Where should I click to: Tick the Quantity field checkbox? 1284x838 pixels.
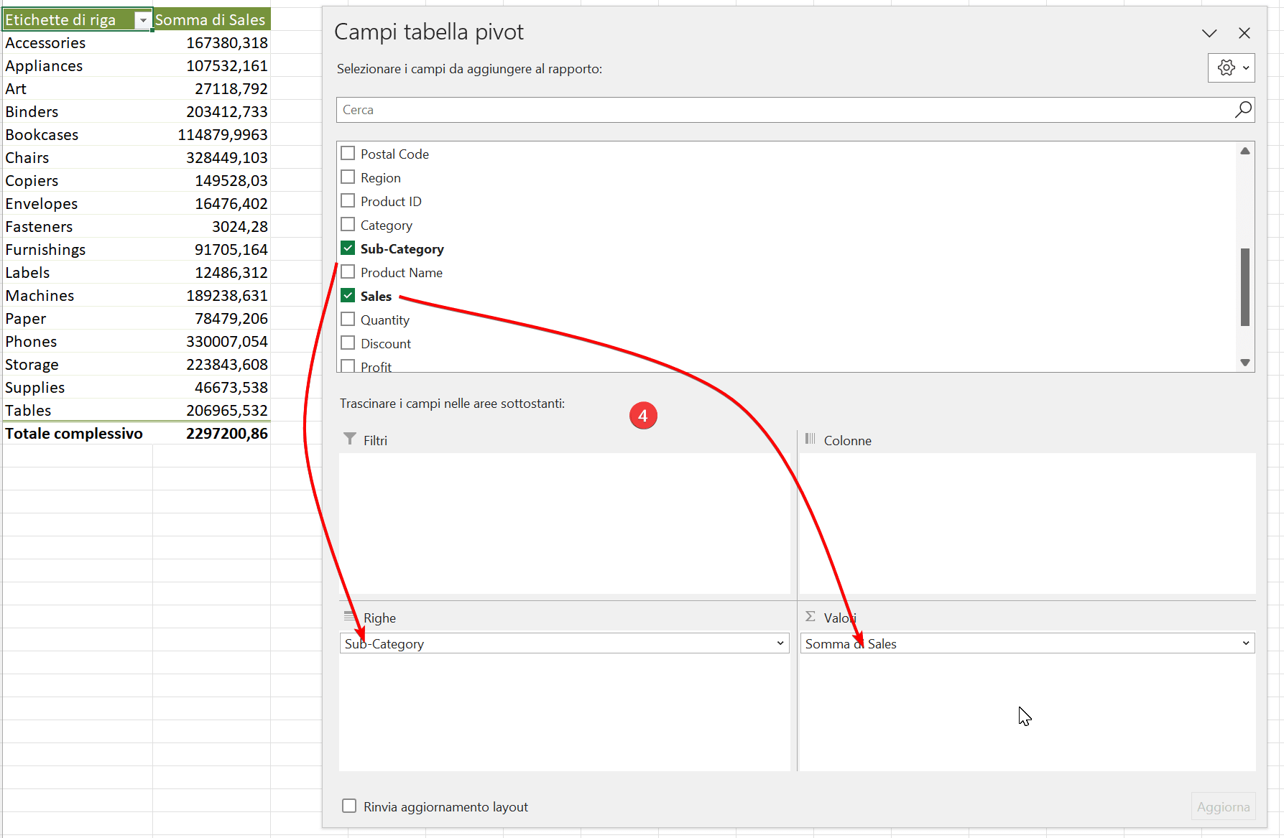coord(348,320)
